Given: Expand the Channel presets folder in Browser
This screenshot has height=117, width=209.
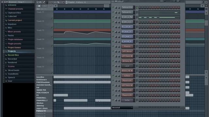Looking at the screenshot, I should click(15, 9).
